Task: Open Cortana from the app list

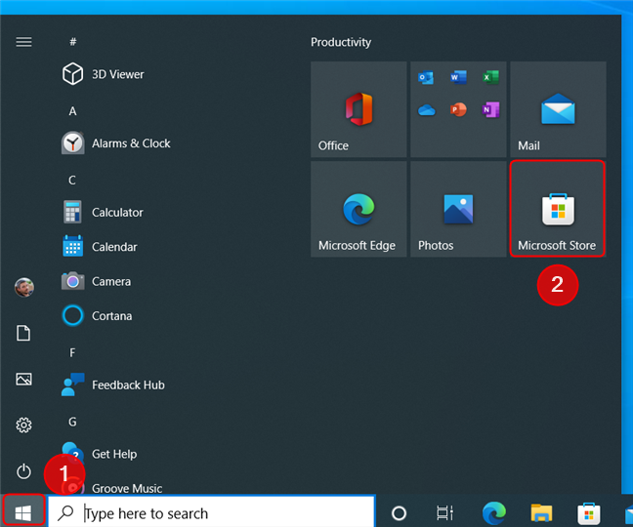Action: pyautogui.click(x=97, y=316)
